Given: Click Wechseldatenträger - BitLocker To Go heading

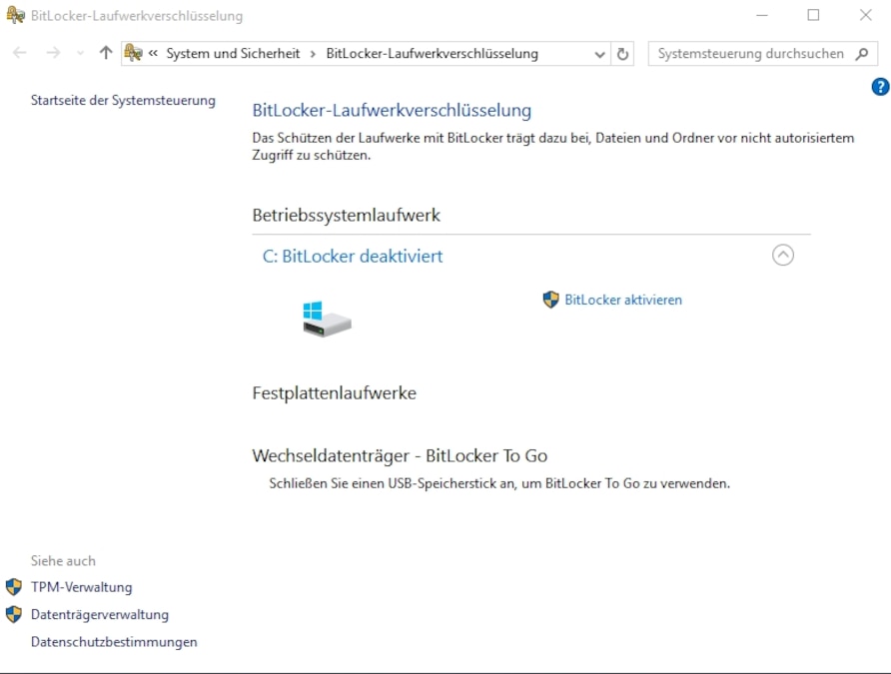Looking at the screenshot, I should (400, 455).
